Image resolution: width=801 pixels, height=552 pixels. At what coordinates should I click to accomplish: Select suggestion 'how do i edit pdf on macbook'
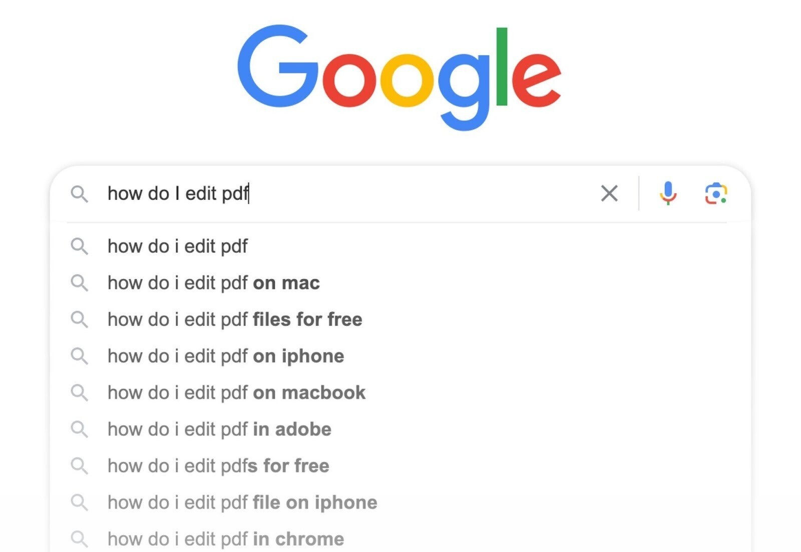tap(236, 392)
